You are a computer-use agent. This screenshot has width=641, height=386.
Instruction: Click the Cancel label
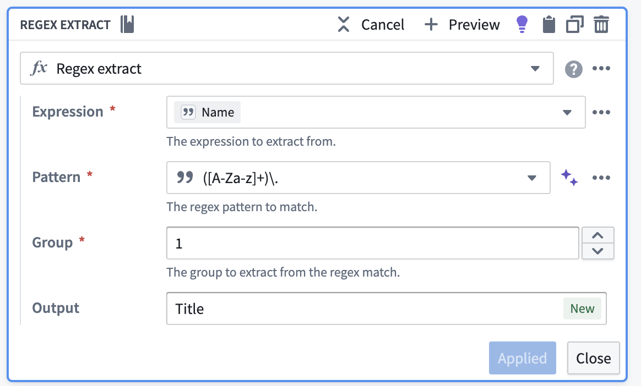383,25
